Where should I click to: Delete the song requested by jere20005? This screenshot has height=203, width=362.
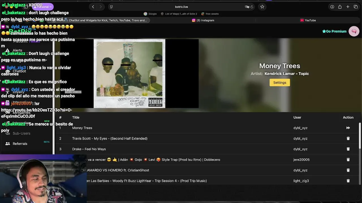[348, 160]
